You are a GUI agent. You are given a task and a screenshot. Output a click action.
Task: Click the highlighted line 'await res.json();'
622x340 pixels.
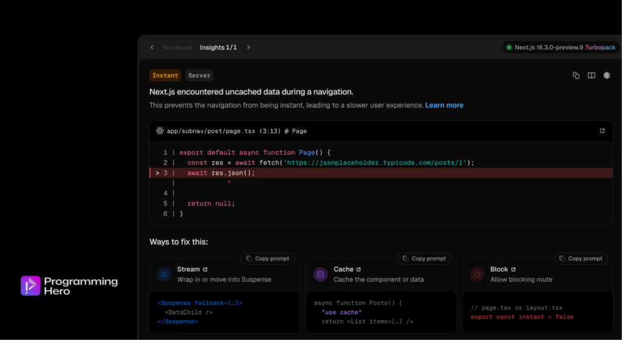[381, 173]
